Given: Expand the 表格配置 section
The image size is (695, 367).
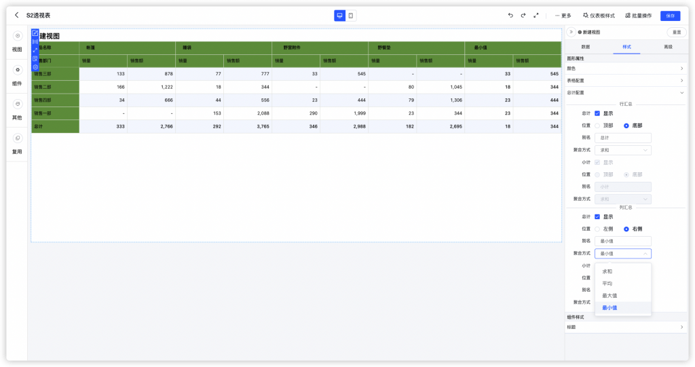Looking at the screenshot, I should [x=626, y=81].
